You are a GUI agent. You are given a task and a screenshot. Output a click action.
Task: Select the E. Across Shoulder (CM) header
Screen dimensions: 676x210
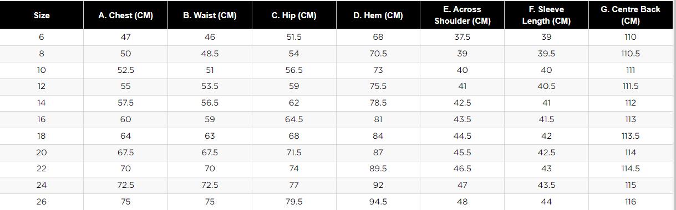coord(462,15)
